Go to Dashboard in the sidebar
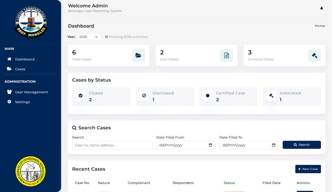 (x=25, y=59)
